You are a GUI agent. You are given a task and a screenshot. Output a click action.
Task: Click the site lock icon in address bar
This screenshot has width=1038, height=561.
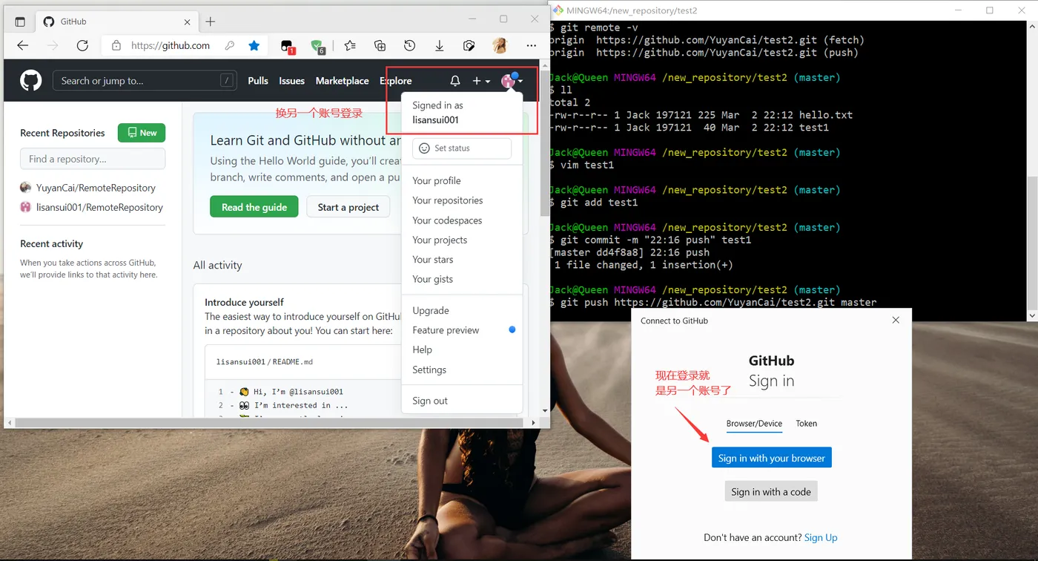pyautogui.click(x=116, y=45)
